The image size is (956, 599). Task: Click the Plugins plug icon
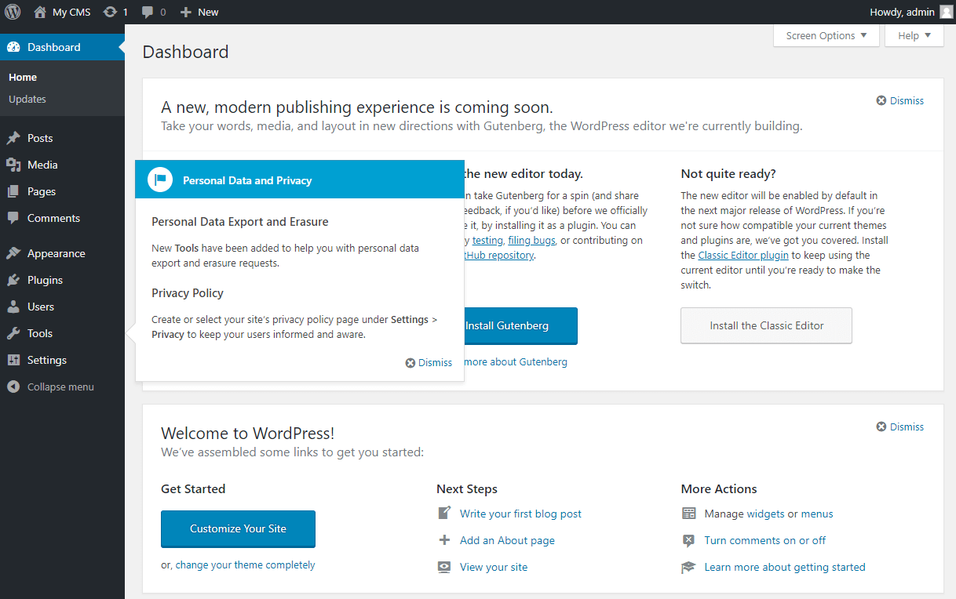click(13, 280)
